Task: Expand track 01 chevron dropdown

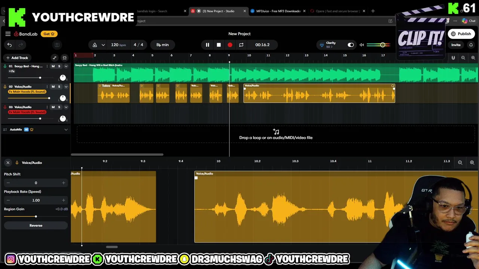Action: tap(66, 66)
